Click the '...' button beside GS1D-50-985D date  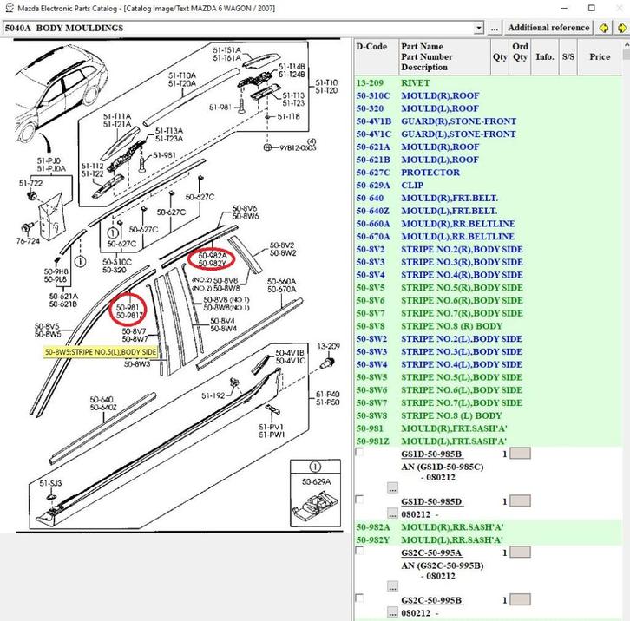coord(392,513)
